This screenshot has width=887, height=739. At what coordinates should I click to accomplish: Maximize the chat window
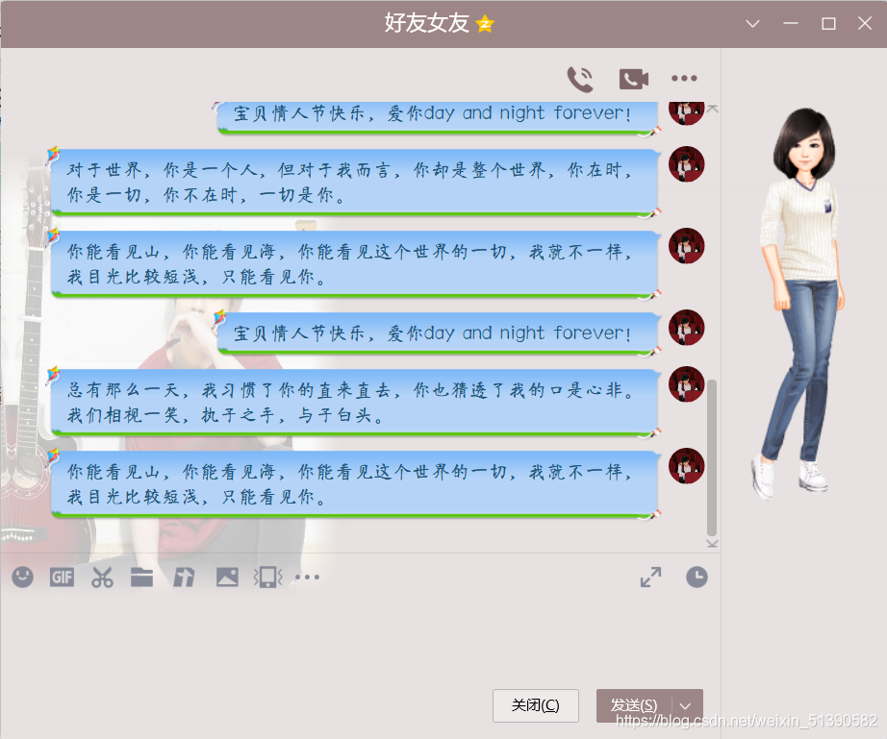[828, 23]
